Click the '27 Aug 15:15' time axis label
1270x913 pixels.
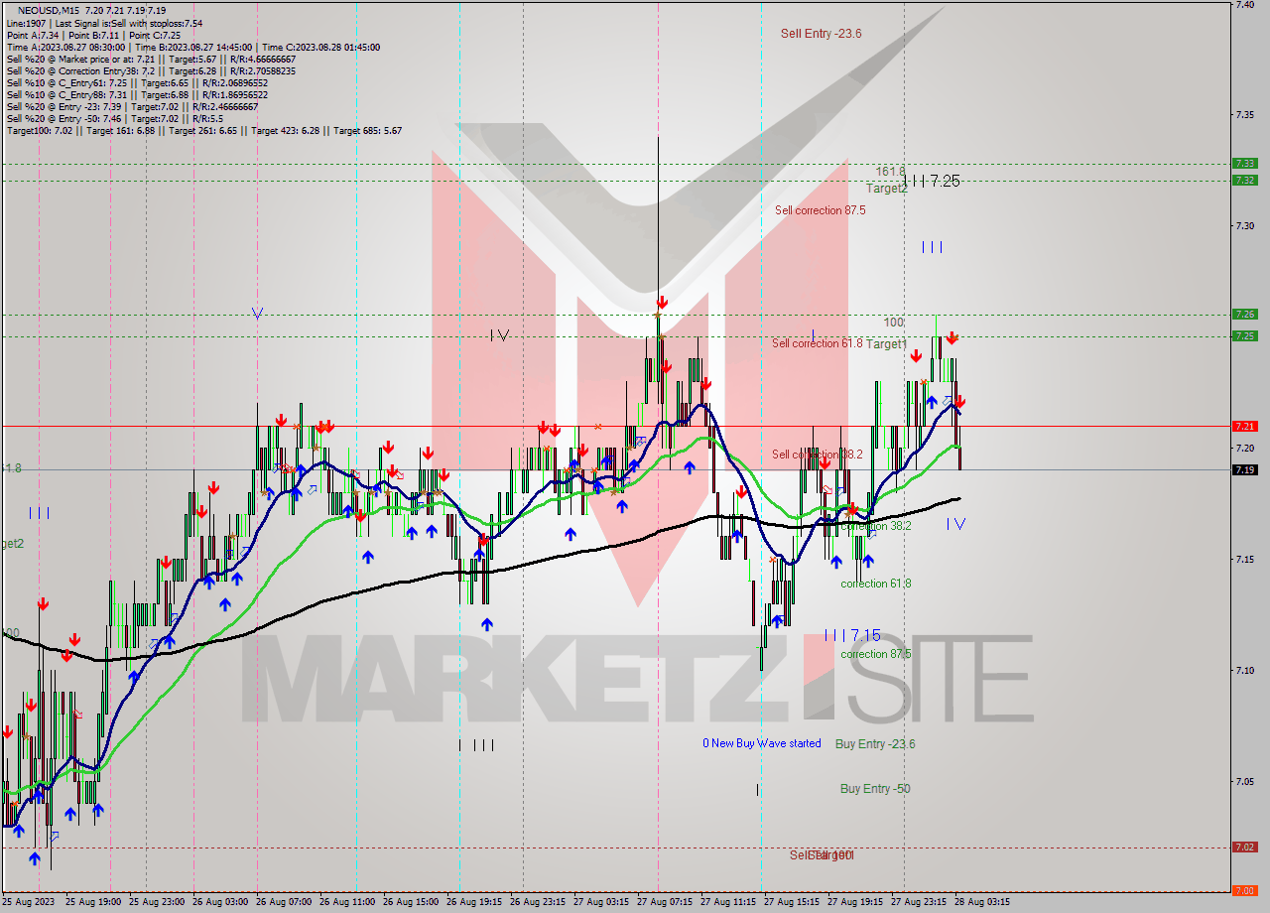792,902
